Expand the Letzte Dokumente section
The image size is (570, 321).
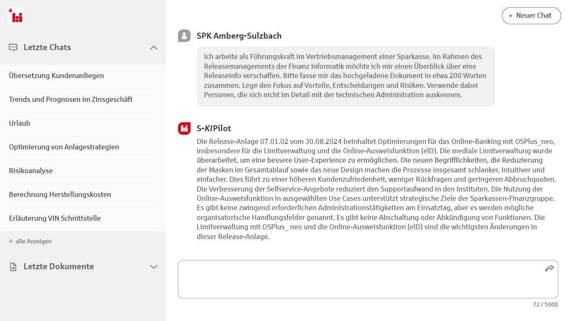tap(154, 266)
